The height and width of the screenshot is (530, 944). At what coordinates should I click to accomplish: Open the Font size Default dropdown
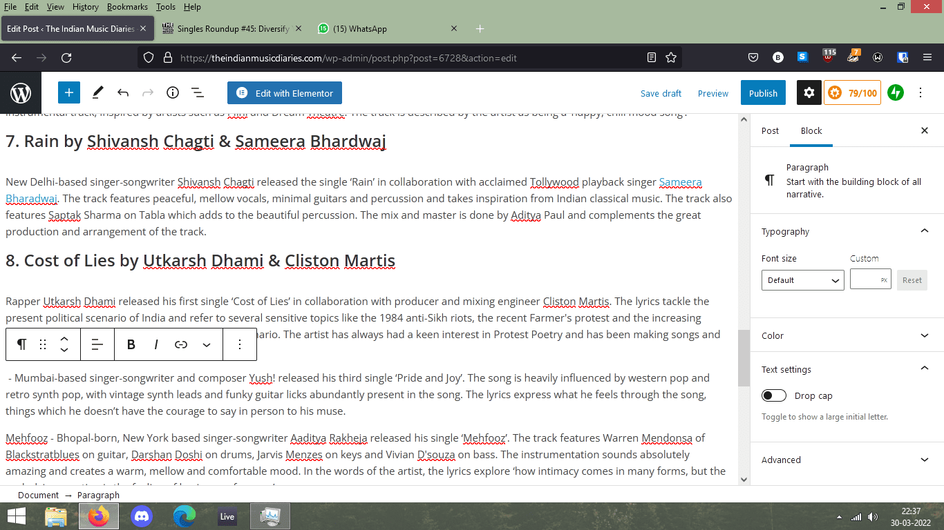(803, 280)
